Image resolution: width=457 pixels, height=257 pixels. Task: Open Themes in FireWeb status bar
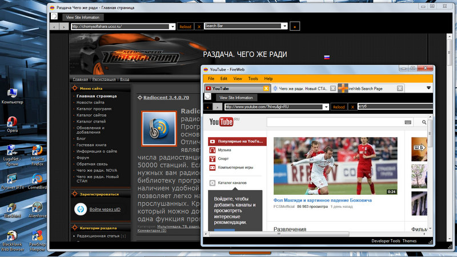(x=409, y=241)
